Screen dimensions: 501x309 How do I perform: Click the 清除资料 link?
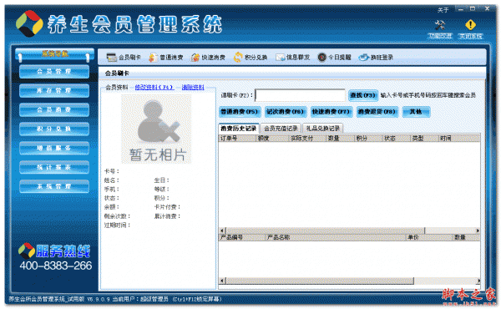point(193,87)
